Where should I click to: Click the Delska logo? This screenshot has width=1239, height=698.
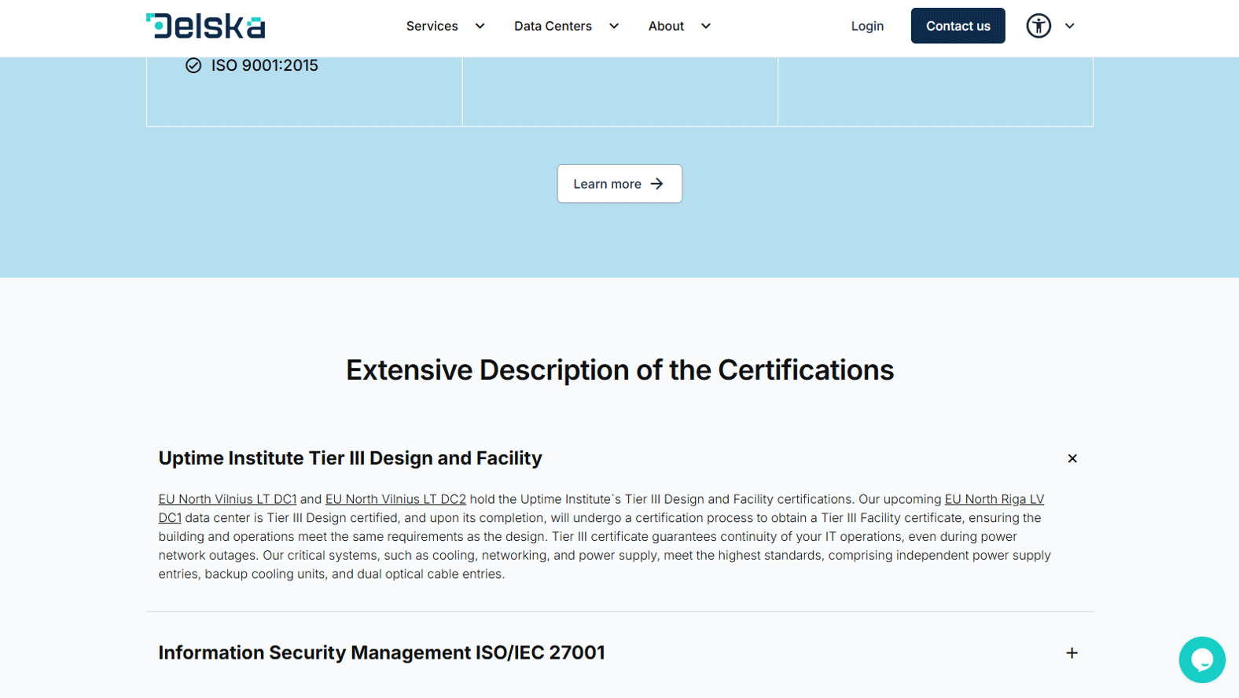pyautogui.click(x=205, y=26)
